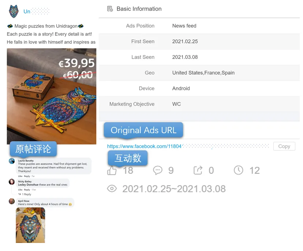Screen dimensions: 303x251
Task: Click the clock duration icon
Action: [239, 170]
